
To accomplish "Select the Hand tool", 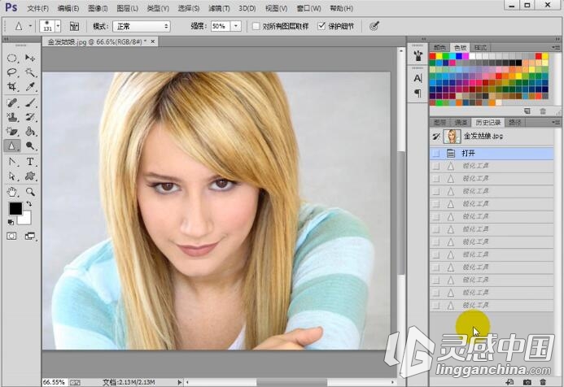I will 12,192.
